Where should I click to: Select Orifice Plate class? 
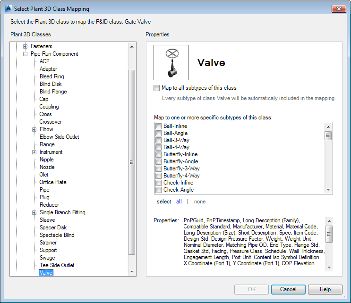53,182
